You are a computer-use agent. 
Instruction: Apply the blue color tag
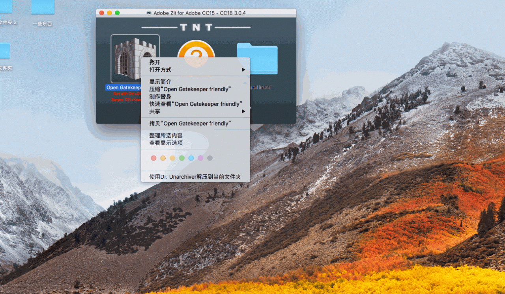tap(191, 158)
